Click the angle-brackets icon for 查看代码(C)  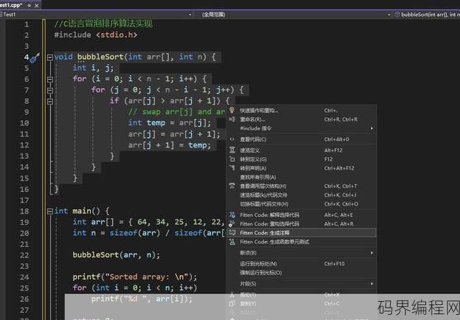click(232, 139)
